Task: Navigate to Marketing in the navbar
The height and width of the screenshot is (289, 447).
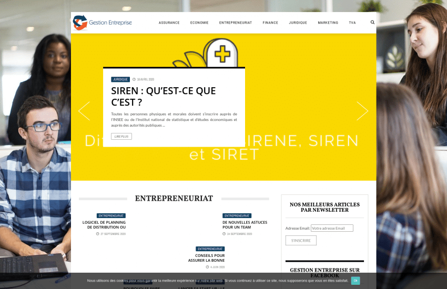Action: pos(328,23)
